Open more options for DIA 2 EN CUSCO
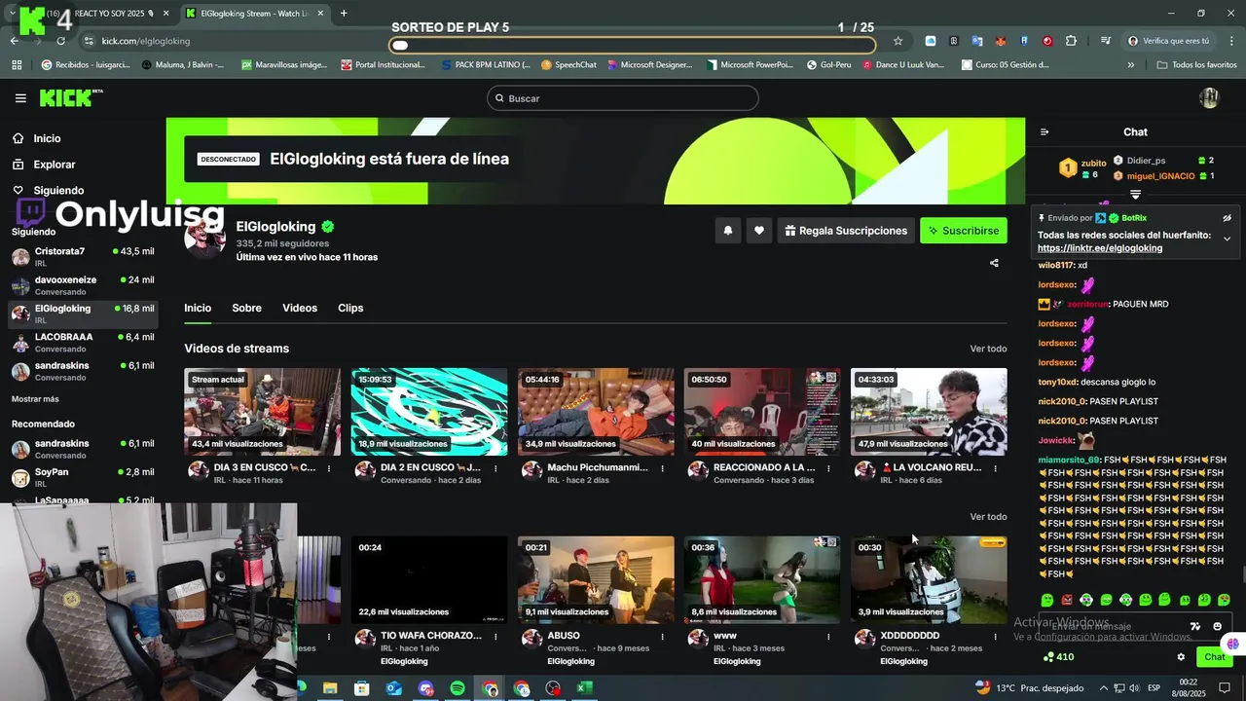 coord(495,468)
